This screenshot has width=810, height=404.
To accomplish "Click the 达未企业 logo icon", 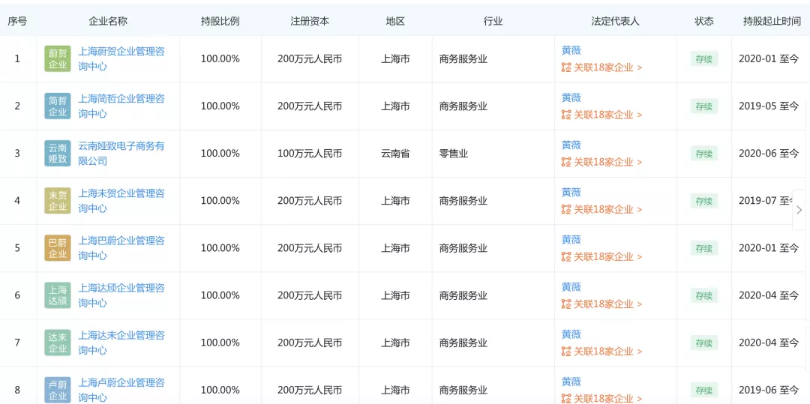I will [x=58, y=343].
